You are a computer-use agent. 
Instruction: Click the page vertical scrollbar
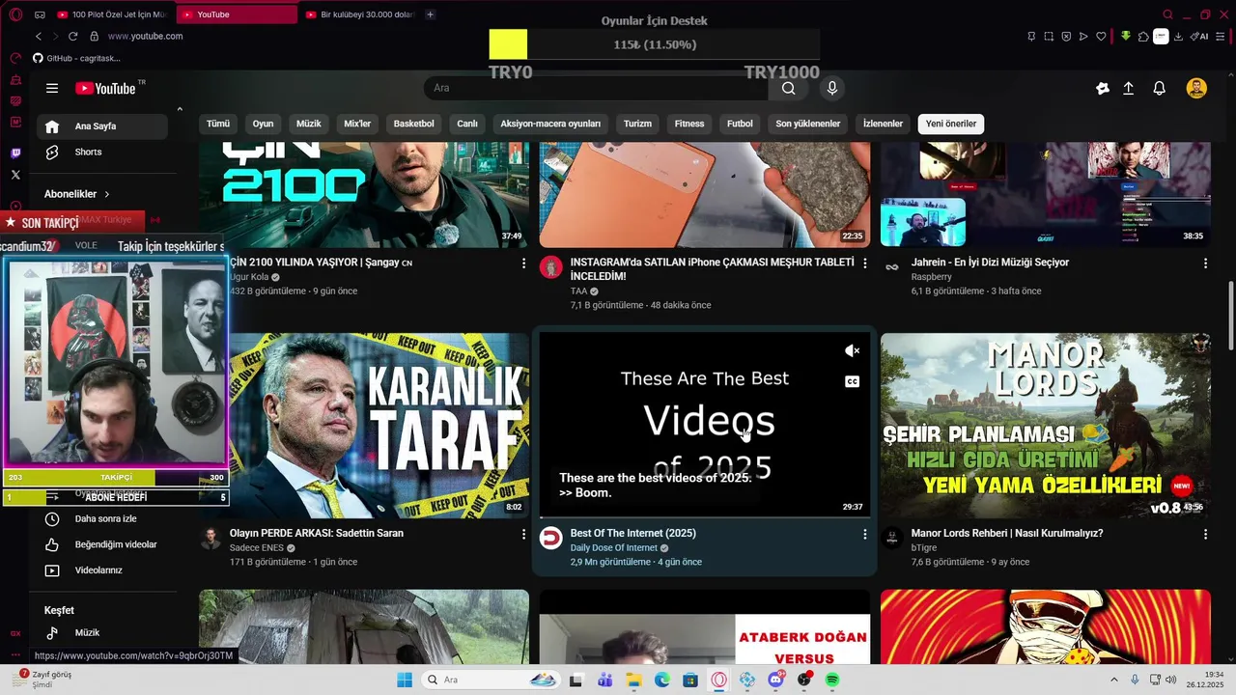point(1230,316)
